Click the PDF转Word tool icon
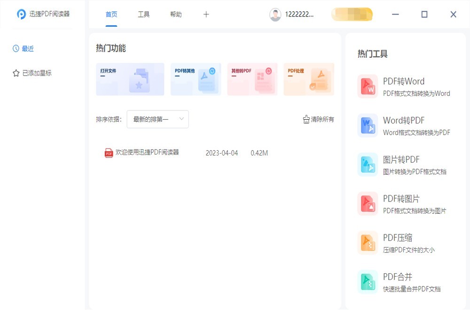 (367, 86)
